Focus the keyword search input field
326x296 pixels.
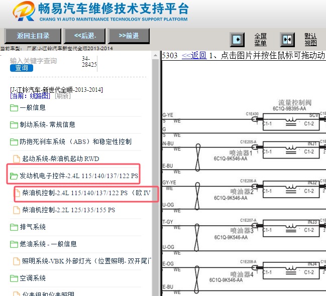[x=33, y=61]
